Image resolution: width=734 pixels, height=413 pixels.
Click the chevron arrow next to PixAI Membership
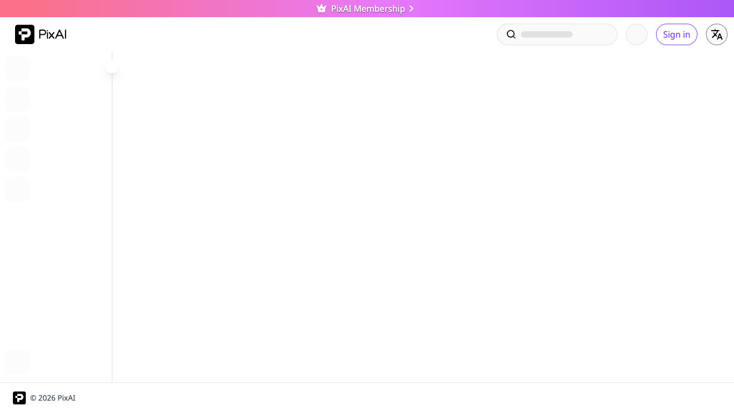[x=411, y=9]
